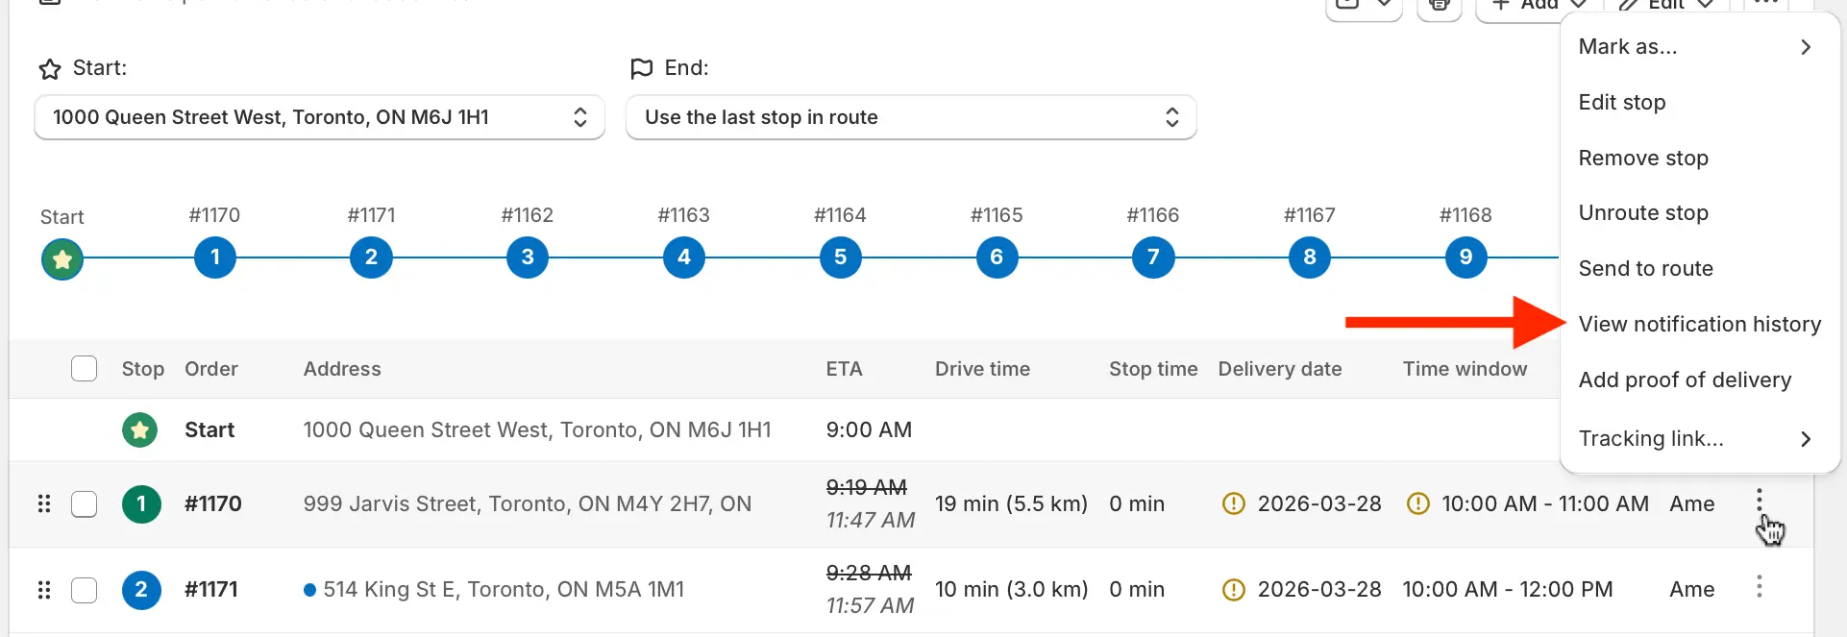Click the time window warning icon for #1170
This screenshot has height=637, width=1847.
(1417, 503)
